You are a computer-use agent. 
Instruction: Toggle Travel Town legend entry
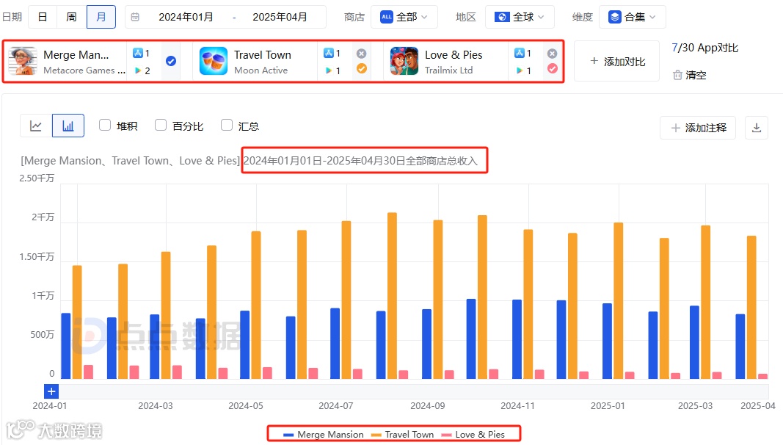[402, 435]
